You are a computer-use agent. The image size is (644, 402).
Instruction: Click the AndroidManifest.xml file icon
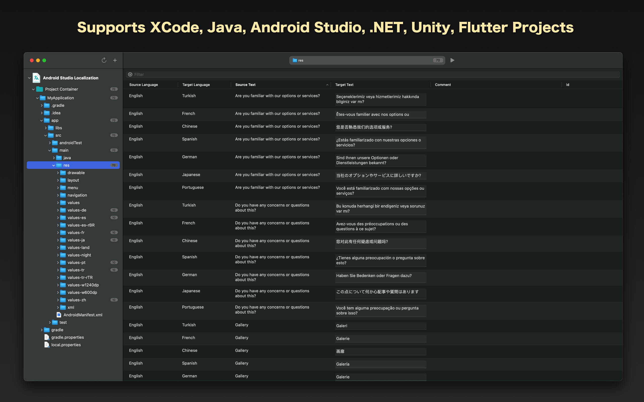click(x=59, y=315)
